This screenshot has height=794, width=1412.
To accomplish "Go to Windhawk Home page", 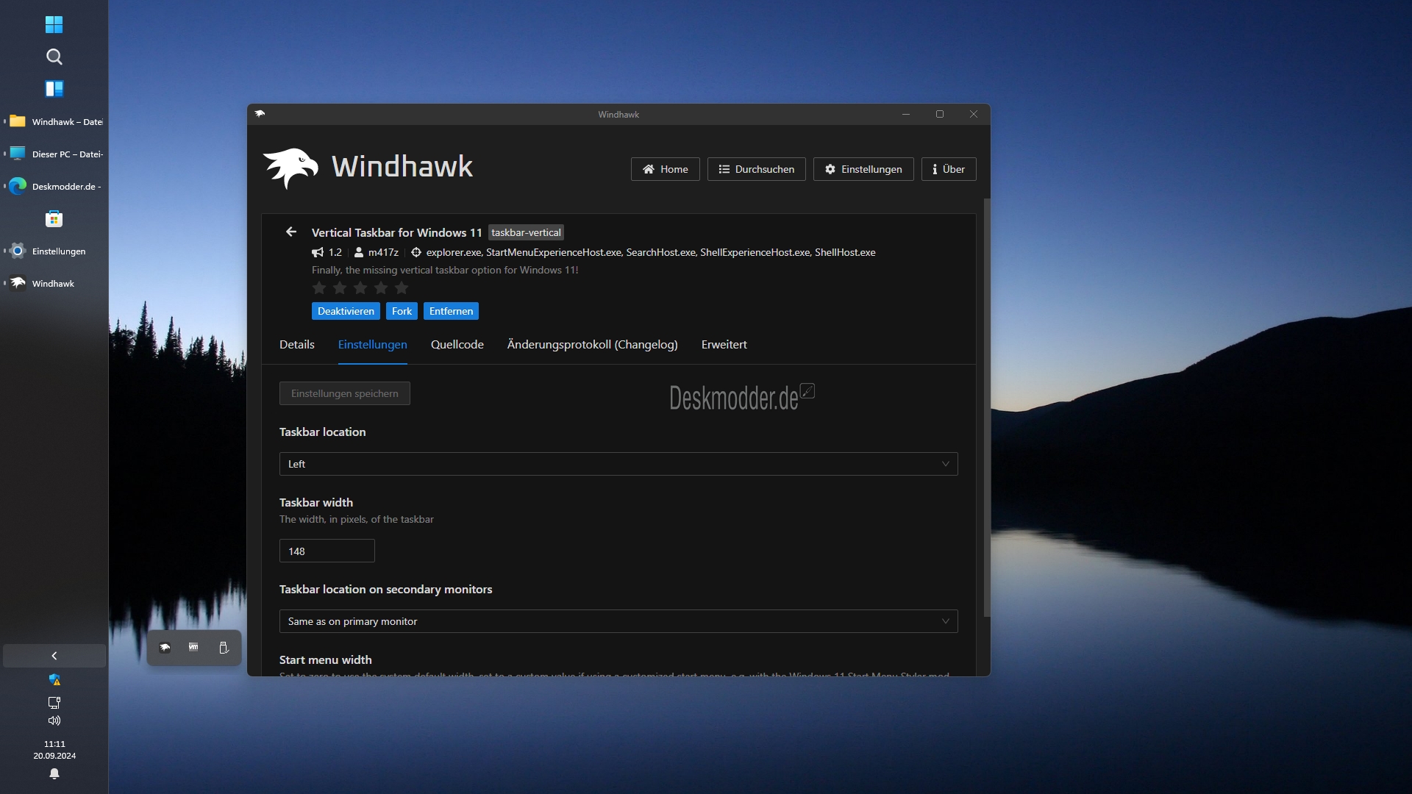I will (665, 169).
